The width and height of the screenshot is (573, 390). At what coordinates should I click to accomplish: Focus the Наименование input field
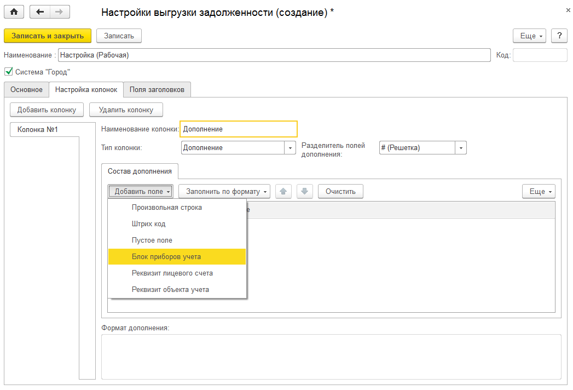(274, 55)
